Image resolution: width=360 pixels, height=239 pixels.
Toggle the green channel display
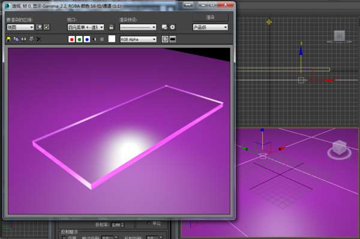pos(79,40)
